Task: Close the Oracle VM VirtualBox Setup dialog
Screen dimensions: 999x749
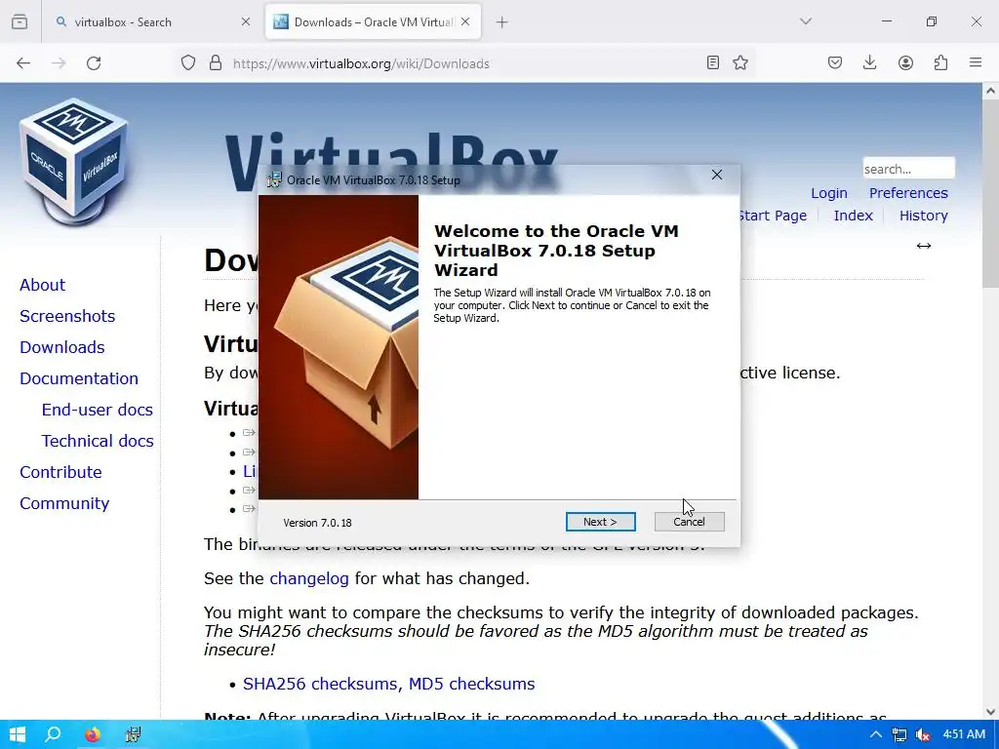Action: click(x=717, y=175)
